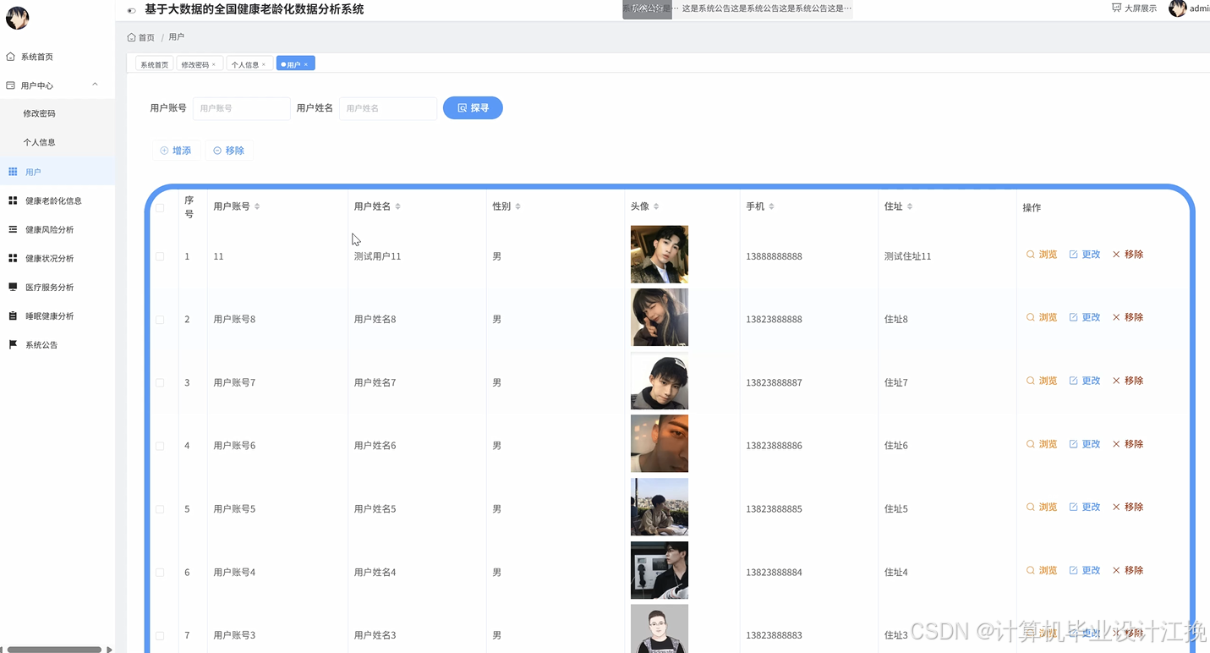The width and height of the screenshot is (1210, 653).
Task: Click 更改 for user 测试用户11
Action: click(x=1085, y=255)
